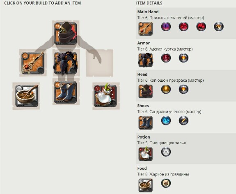Select the hooded head slot in build
Screen dimensions: 236x194
(x=66, y=33)
